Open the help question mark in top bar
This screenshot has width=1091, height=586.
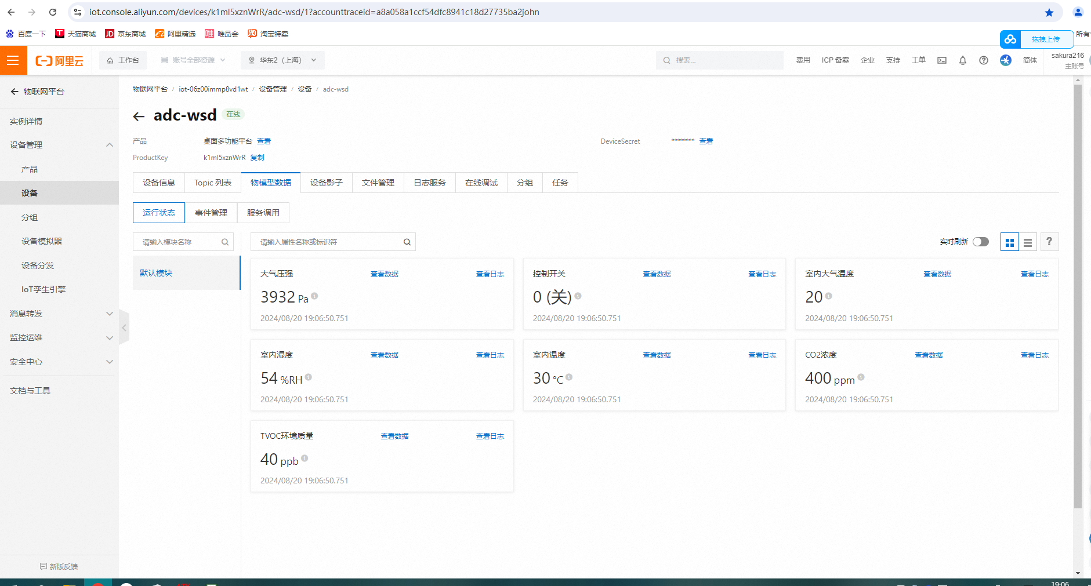pos(984,60)
